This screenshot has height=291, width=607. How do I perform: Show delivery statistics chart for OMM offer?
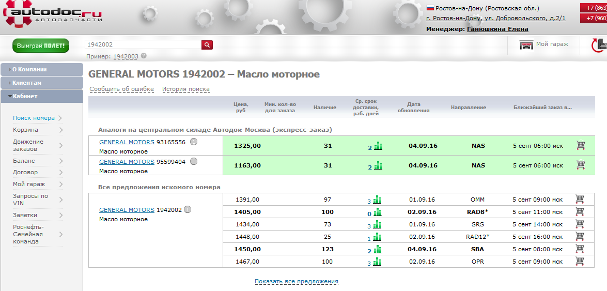tap(378, 200)
